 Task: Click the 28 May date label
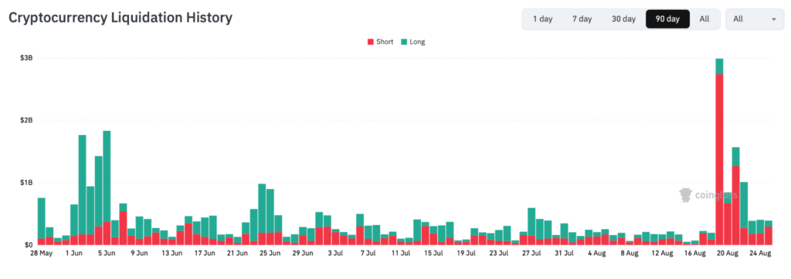click(42, 254)
